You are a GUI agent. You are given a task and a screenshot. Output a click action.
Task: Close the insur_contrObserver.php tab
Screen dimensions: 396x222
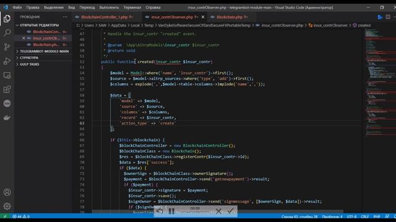[x=203, y=17]
